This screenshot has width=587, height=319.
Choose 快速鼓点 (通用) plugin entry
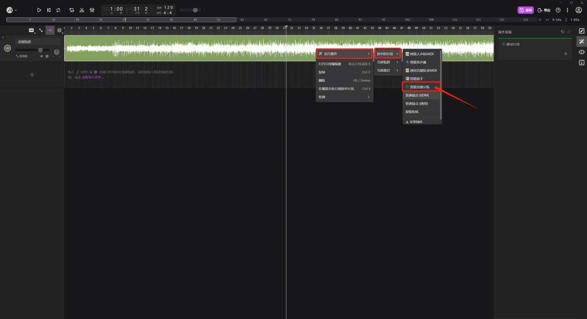[x=421, y=103]
